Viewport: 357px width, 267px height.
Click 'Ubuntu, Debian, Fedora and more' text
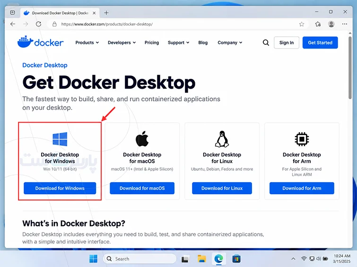pyautogui.click(x=222, y=169)
